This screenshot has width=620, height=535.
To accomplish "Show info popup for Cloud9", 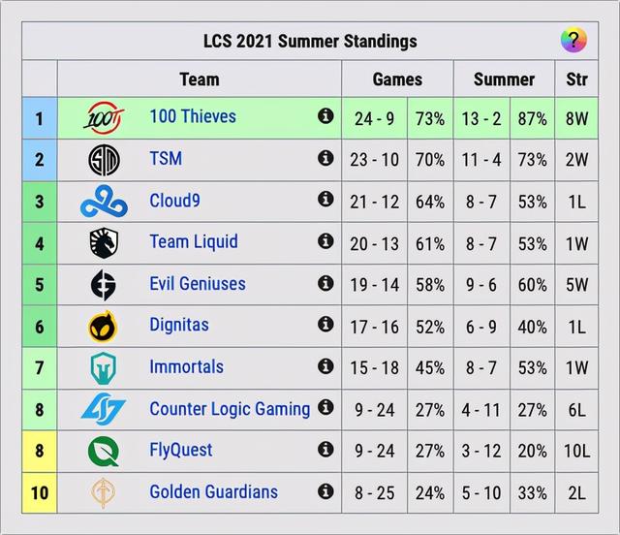I will pos(325,199).
